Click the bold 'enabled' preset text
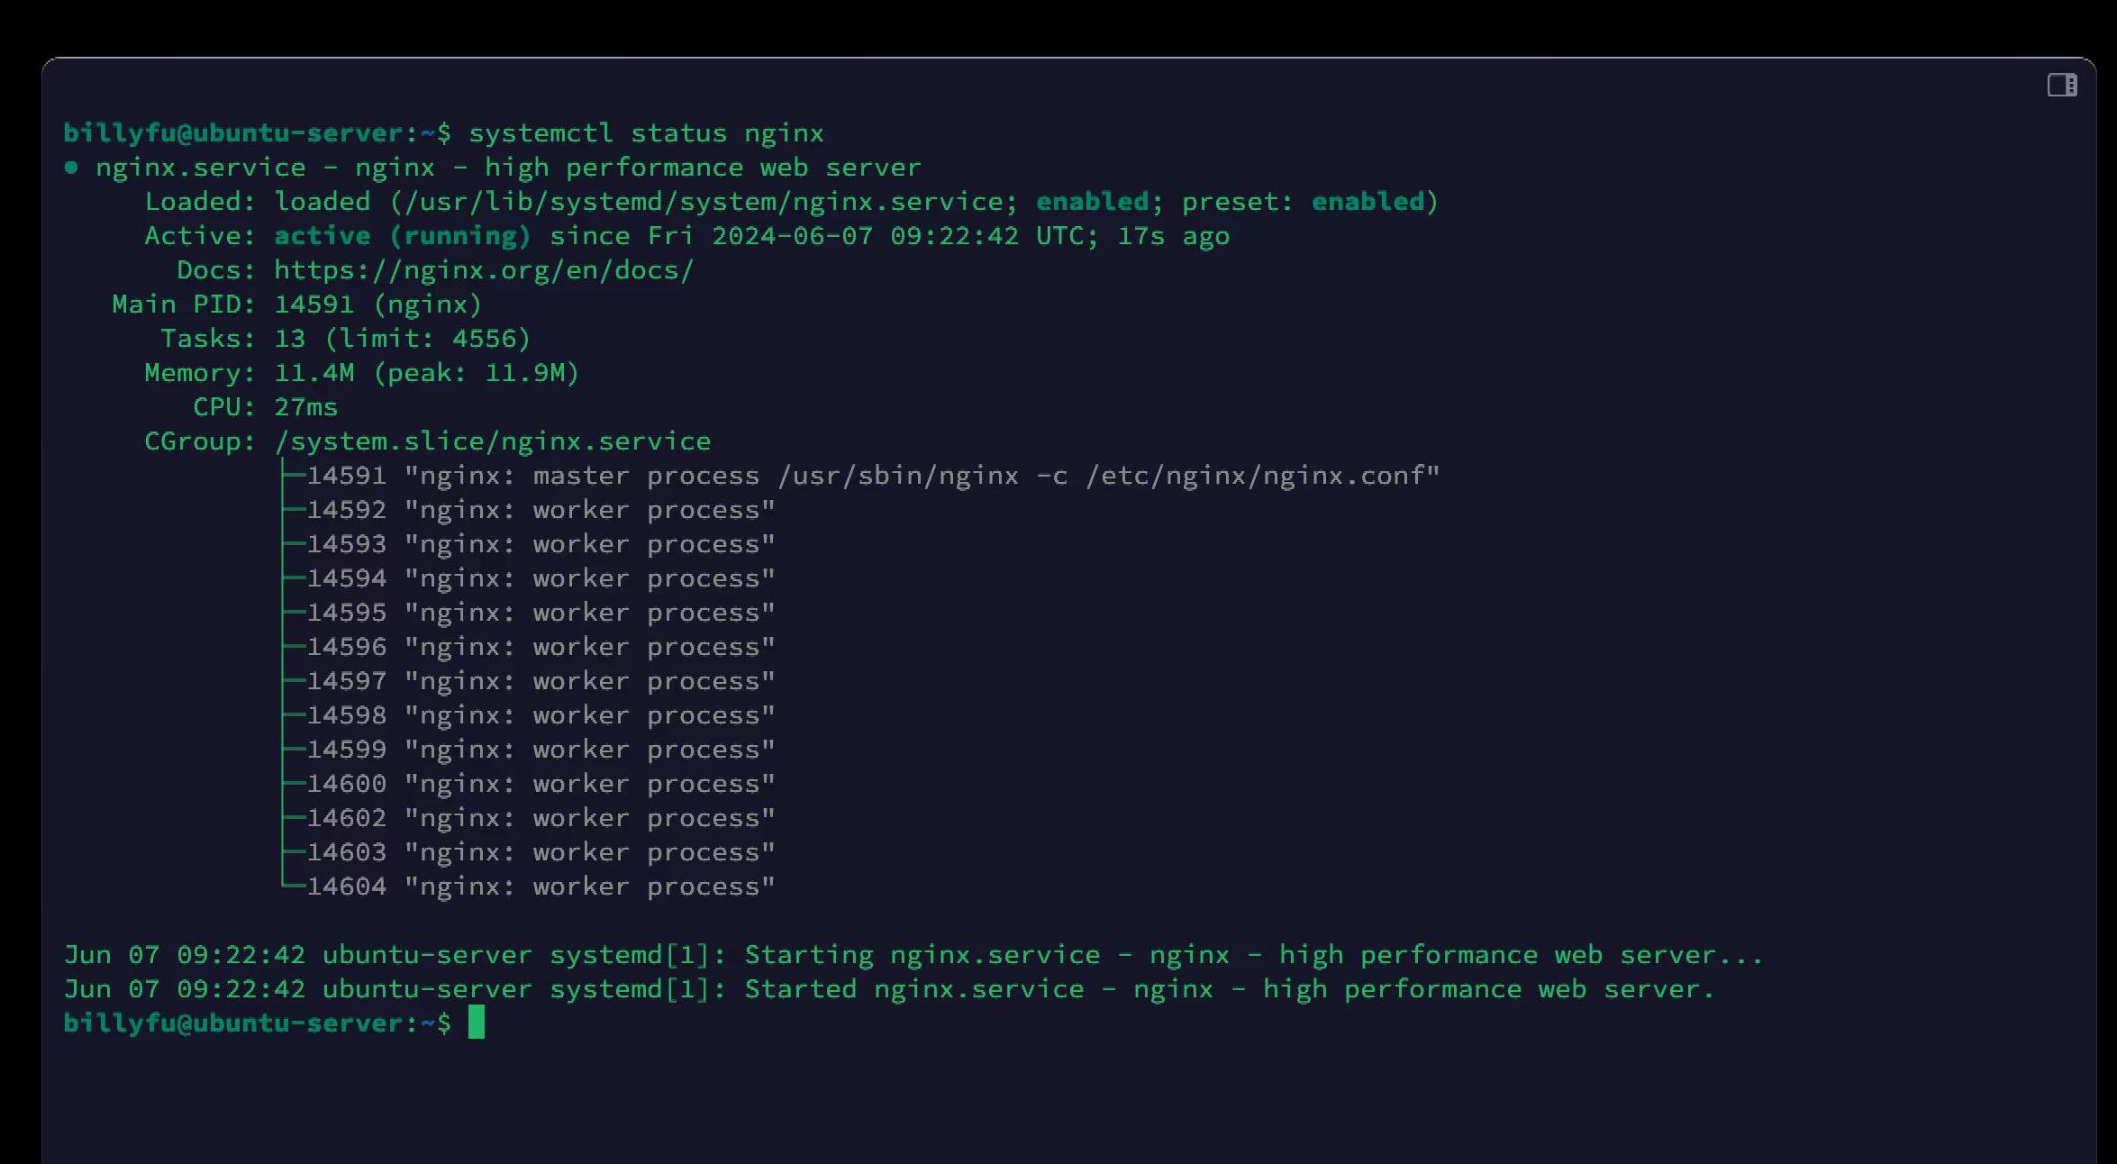The width and height of the screenshot is (2117, 1164). (x=1367, y=202)
